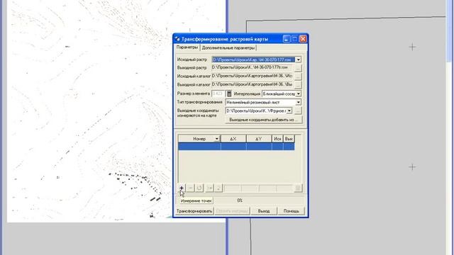Click the Вых column header
This screenshot has height=255, width=454.
(x=289, y=139)
